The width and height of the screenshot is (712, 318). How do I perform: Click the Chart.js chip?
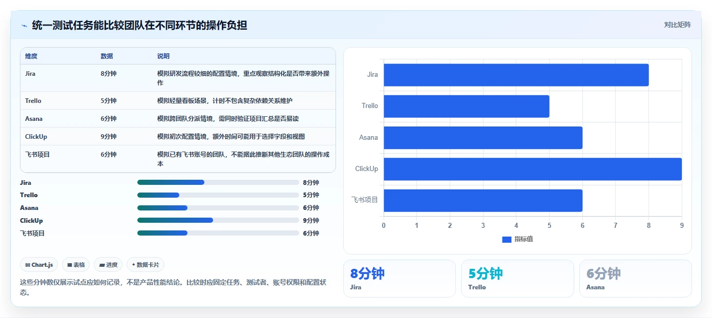pyautogui.click(x=39, y=265)
